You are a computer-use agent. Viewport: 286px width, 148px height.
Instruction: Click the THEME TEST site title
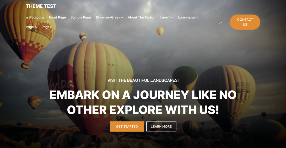pos(41,6)
